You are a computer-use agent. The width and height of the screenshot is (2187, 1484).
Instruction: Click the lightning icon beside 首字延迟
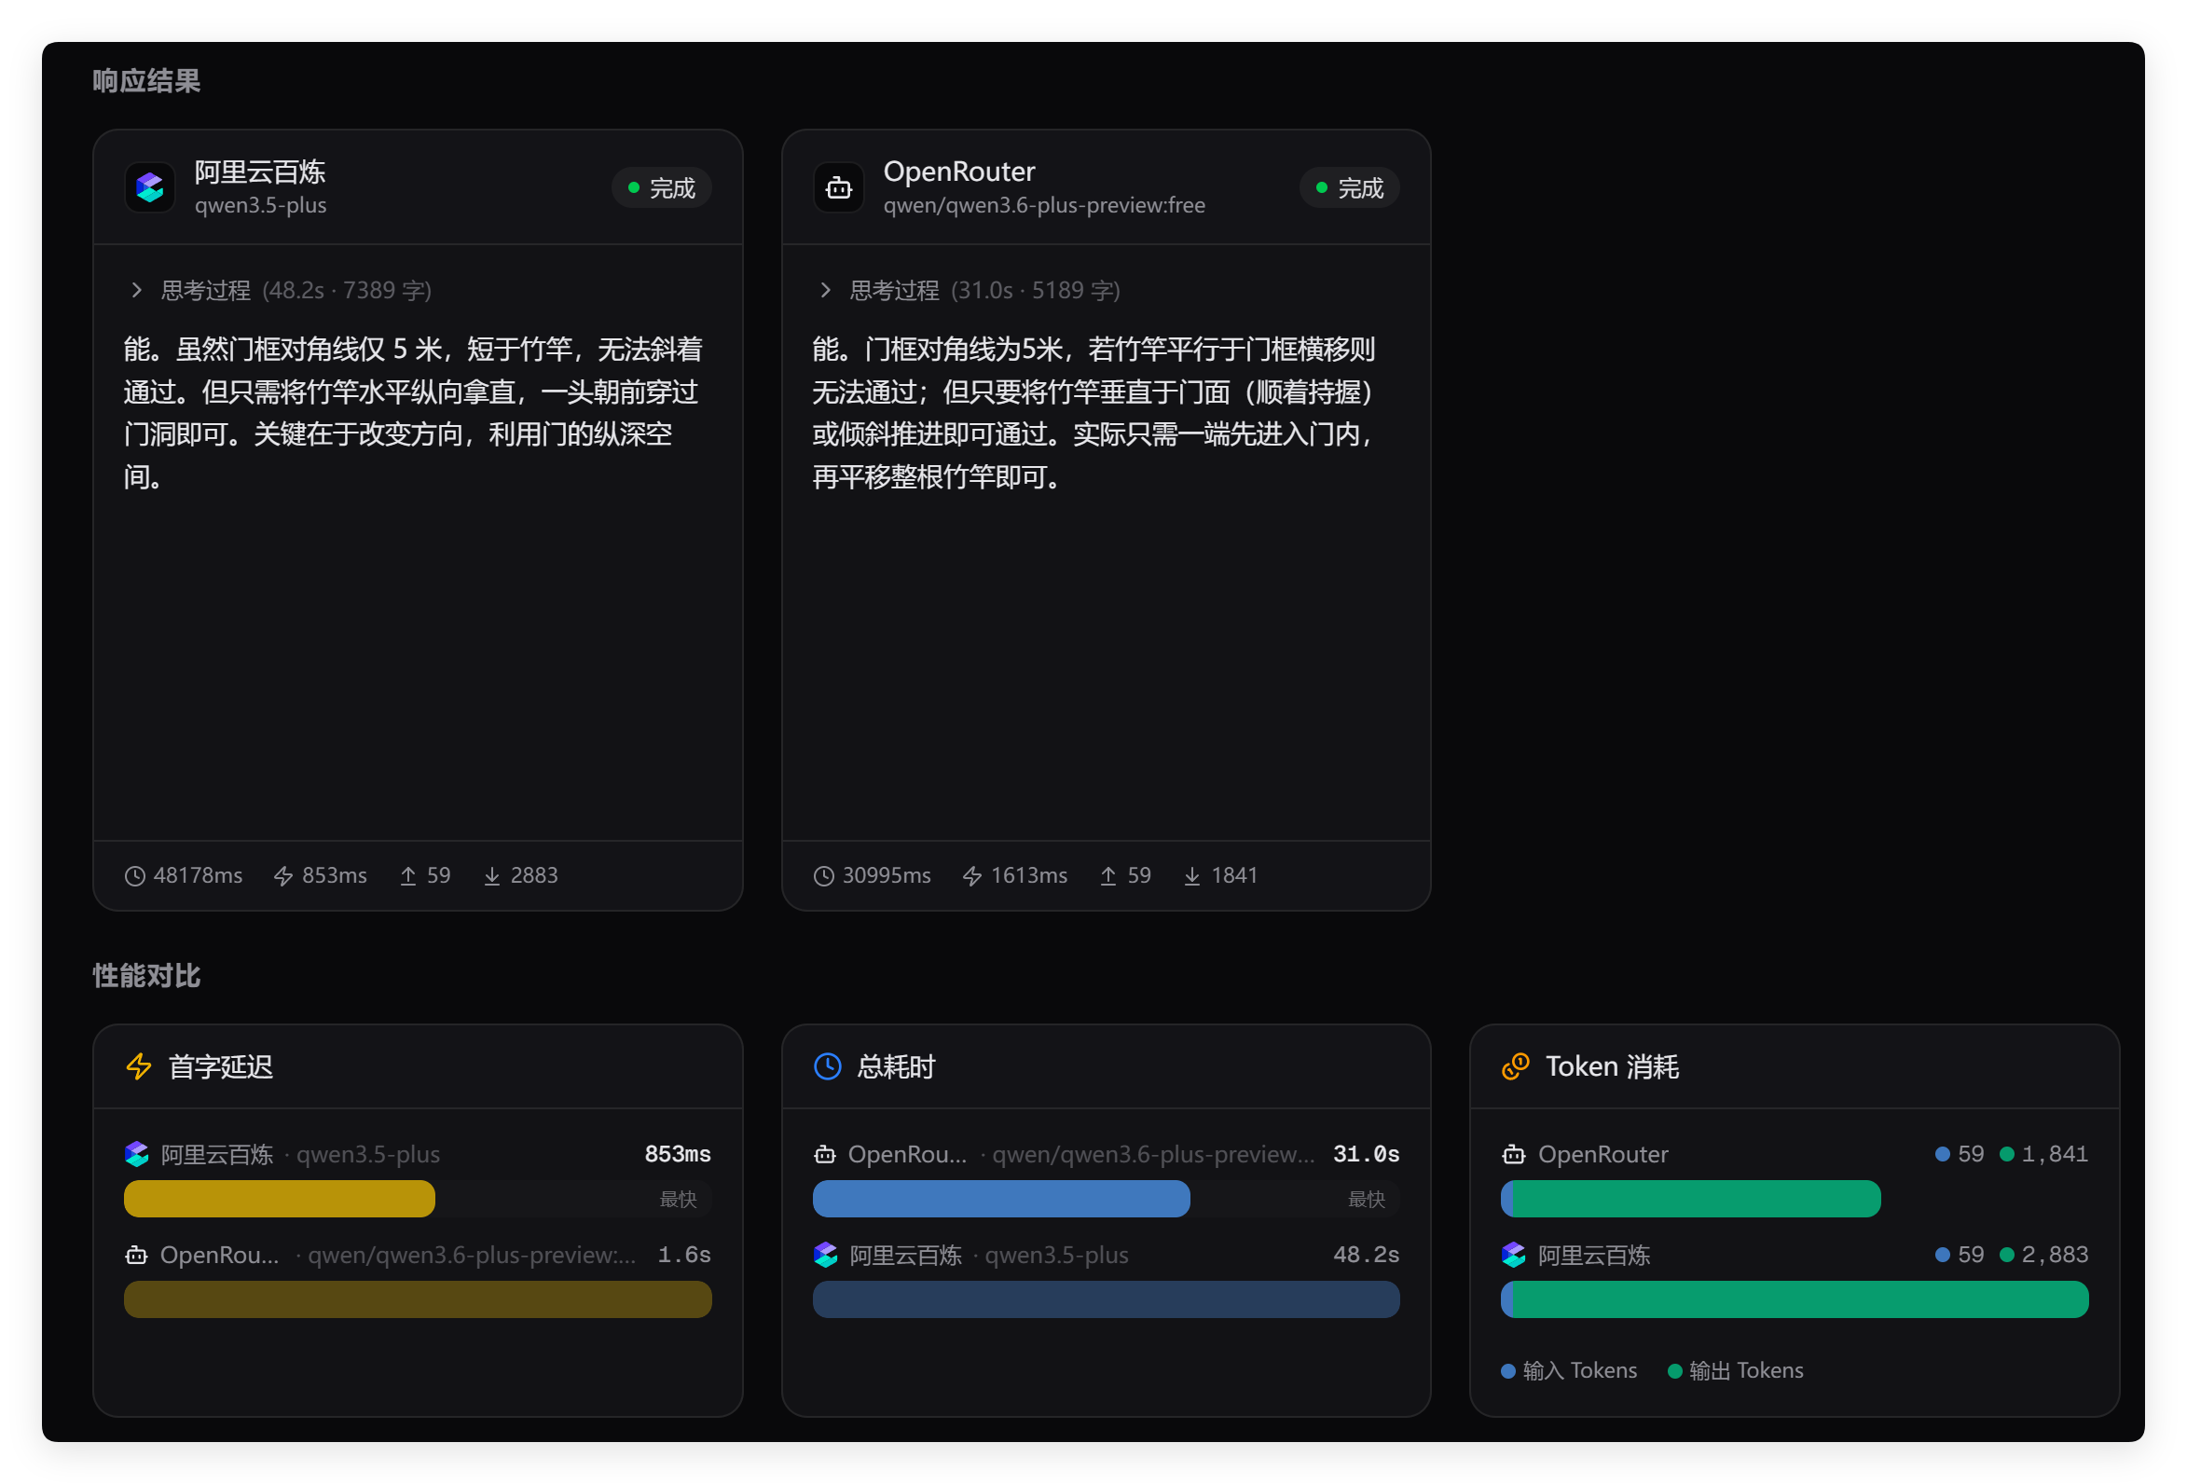pos(139,1066)
